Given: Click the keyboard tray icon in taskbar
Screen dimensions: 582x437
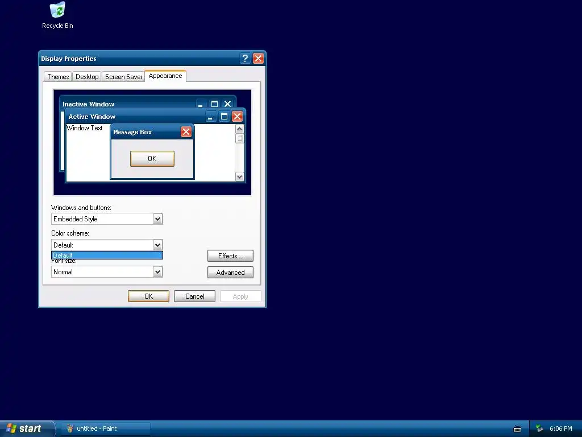Looking at the screenshot, I should (x=517, y=429).
